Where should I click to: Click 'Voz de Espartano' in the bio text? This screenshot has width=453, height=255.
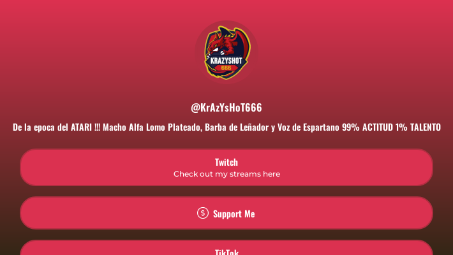pos(308,127)
